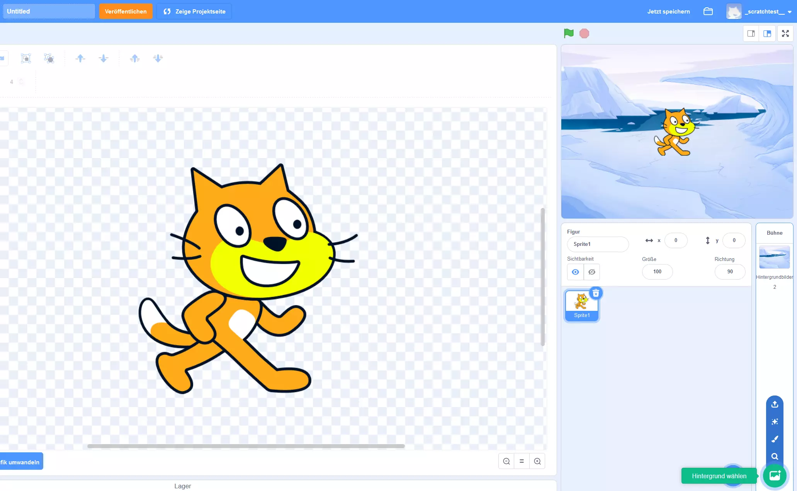Select the Bühne panel on the right
Viewport: 797px width, 491px height.
(774, 233)
